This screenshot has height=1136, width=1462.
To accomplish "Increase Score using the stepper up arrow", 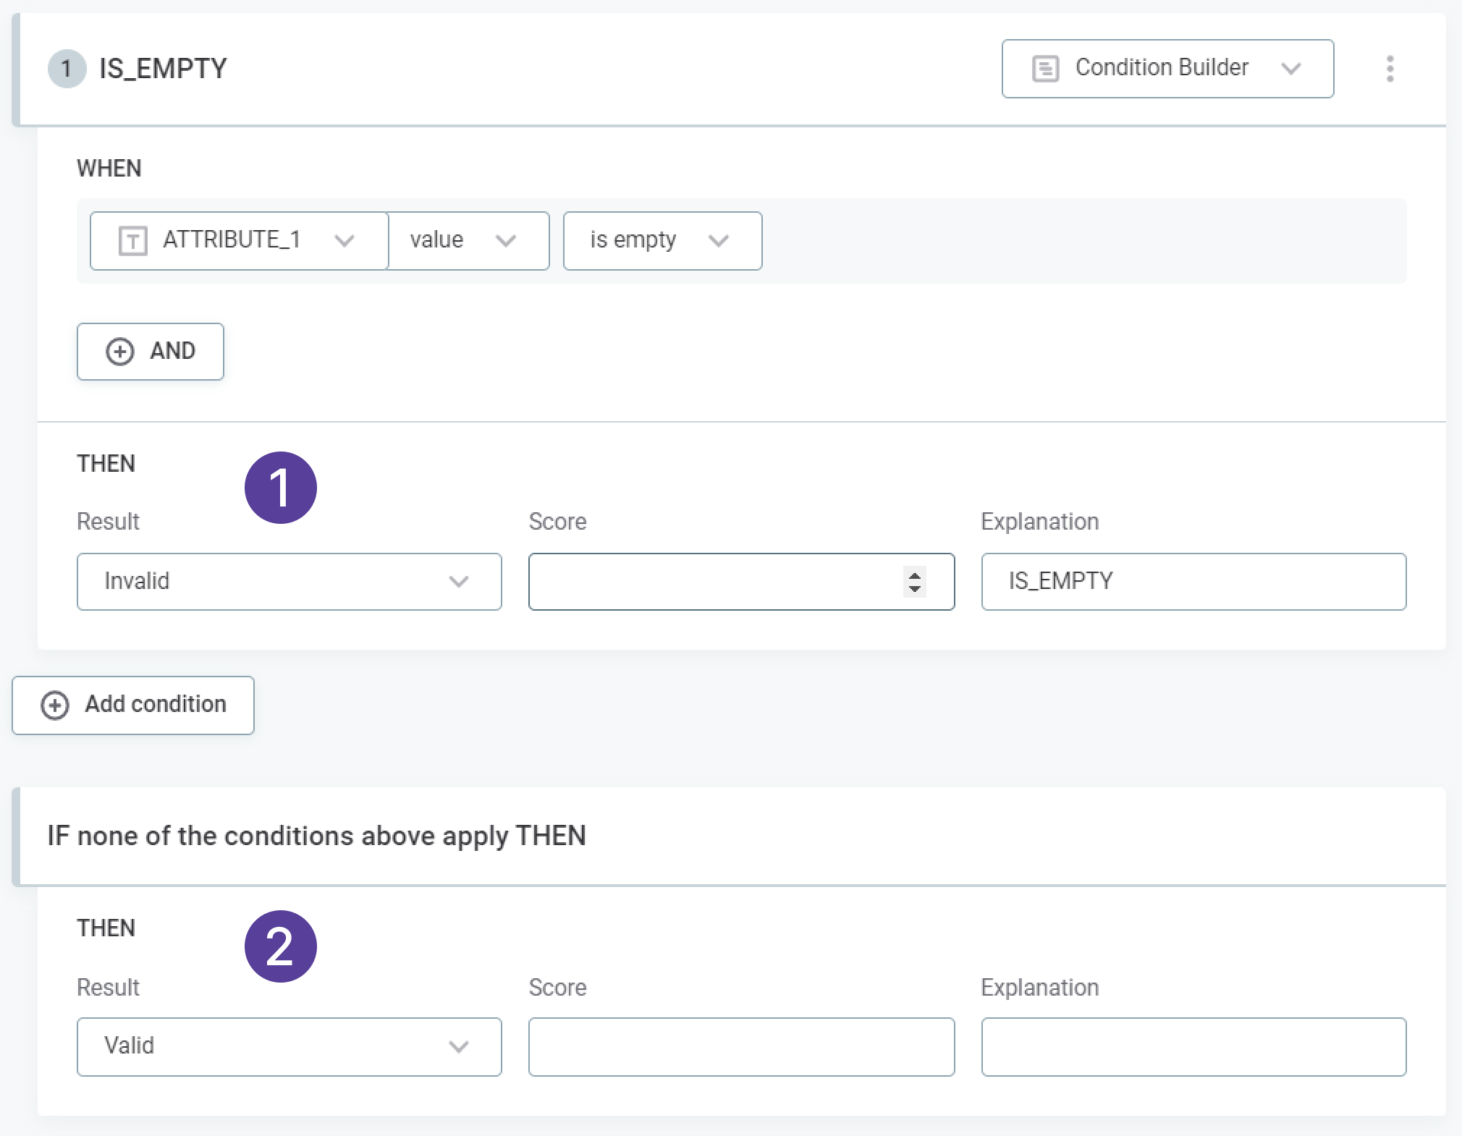I will (x=915, y=575).
